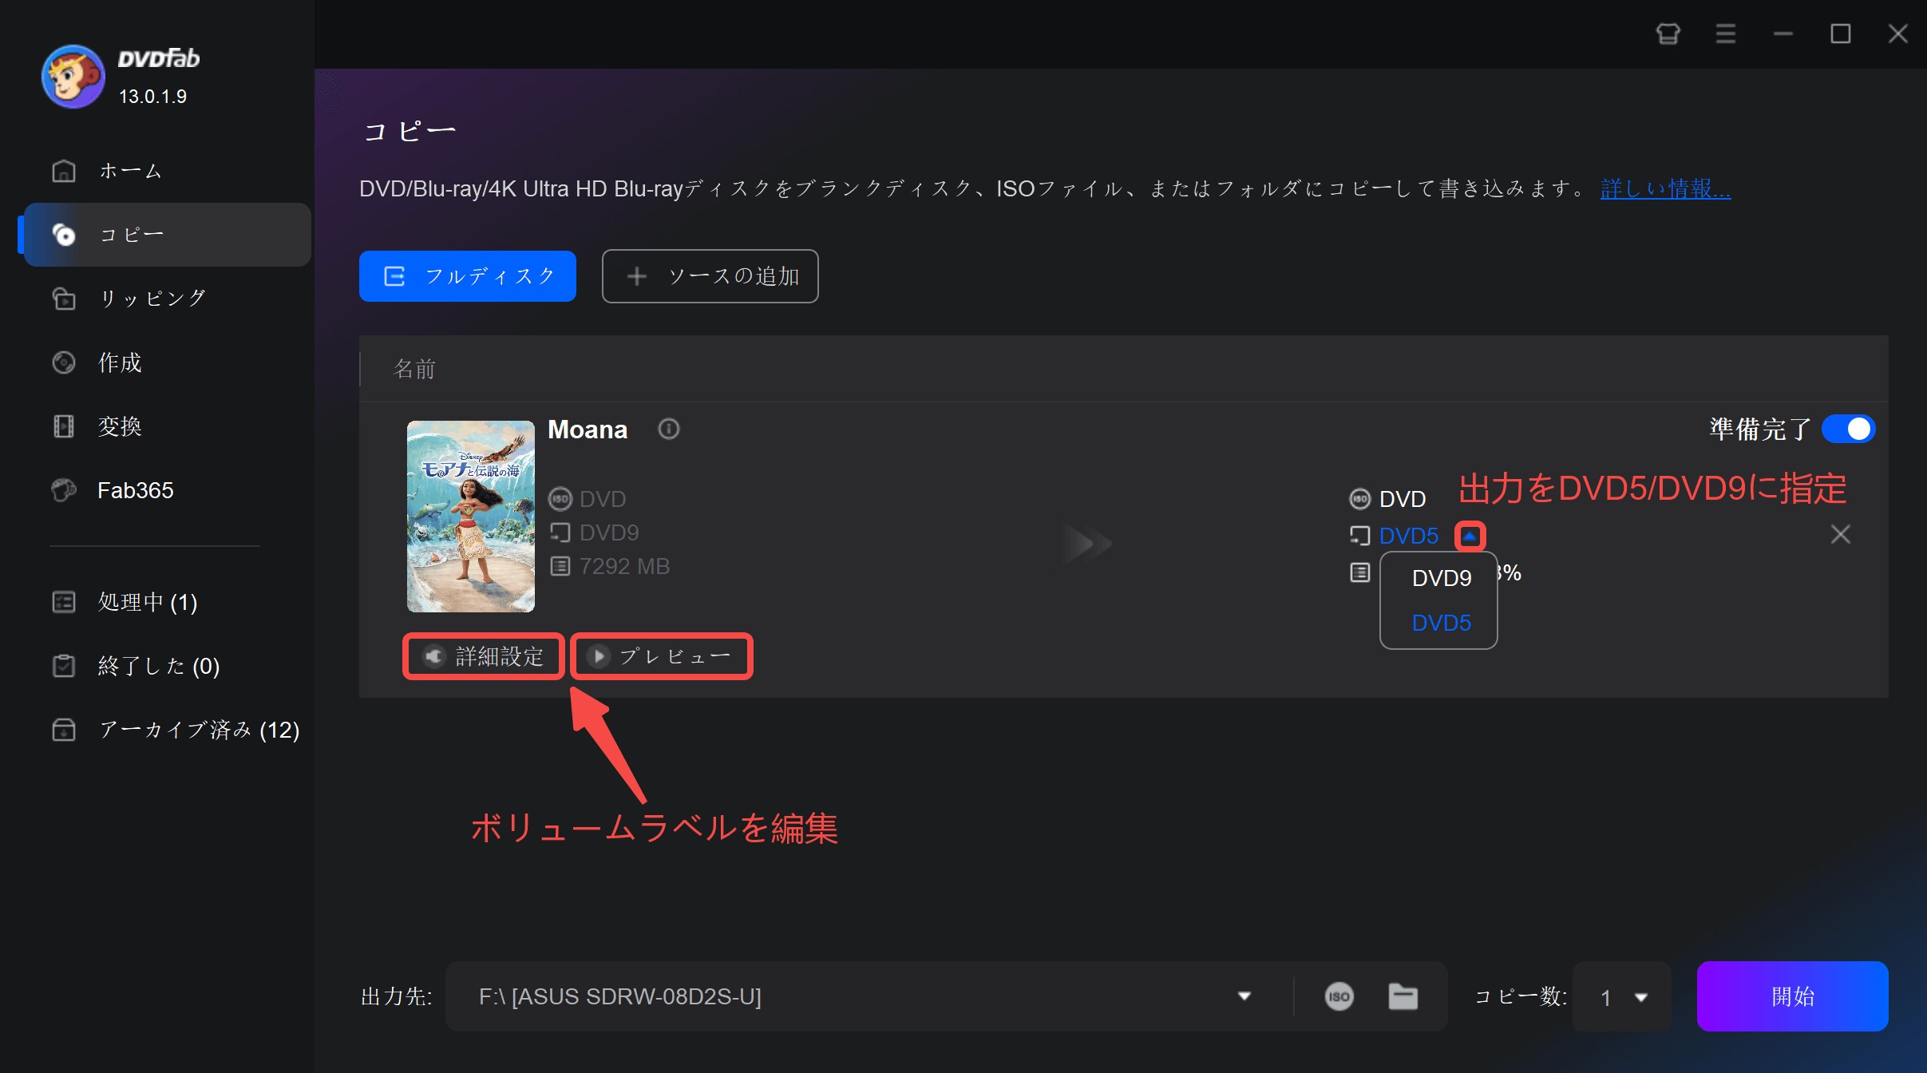Click the 名前 column header
This screenshot has width=1927, height=1073.
pos(414,369)
